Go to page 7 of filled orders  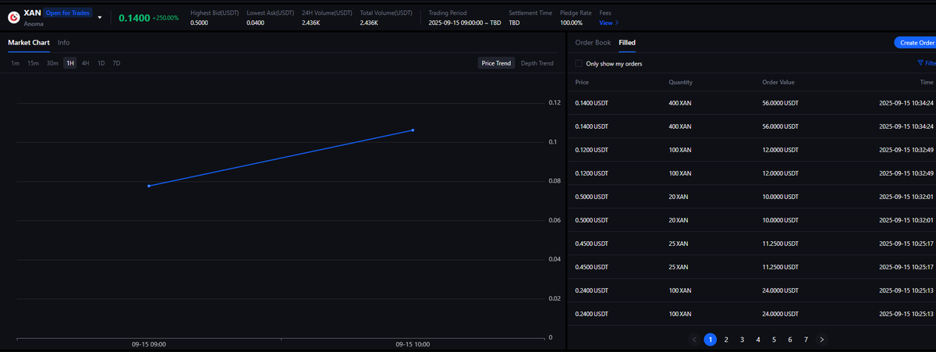tap(806, 340)
